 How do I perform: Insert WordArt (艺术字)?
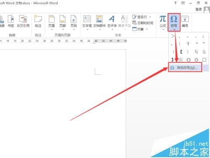point(112,22)
